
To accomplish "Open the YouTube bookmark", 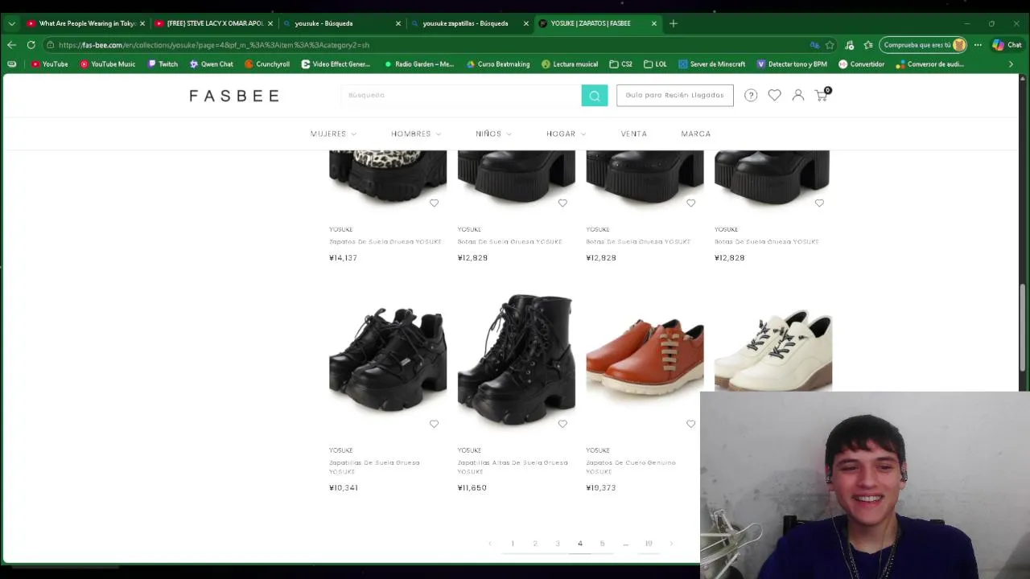I will click(x=49, y=64).
